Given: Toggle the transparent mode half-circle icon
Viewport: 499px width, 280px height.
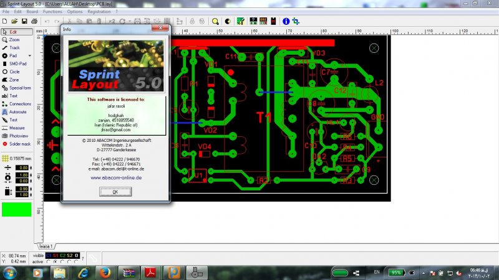Looking at the screenshot, I should (x=228, y=21).
